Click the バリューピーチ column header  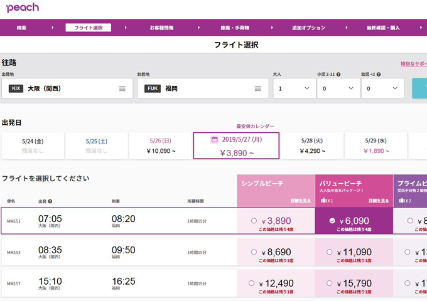point(354,191)
